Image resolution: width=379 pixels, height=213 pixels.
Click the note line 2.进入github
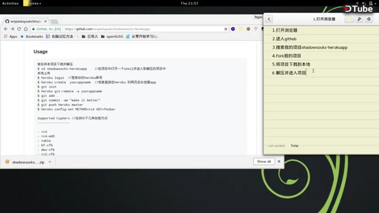[x=284, y=38]
